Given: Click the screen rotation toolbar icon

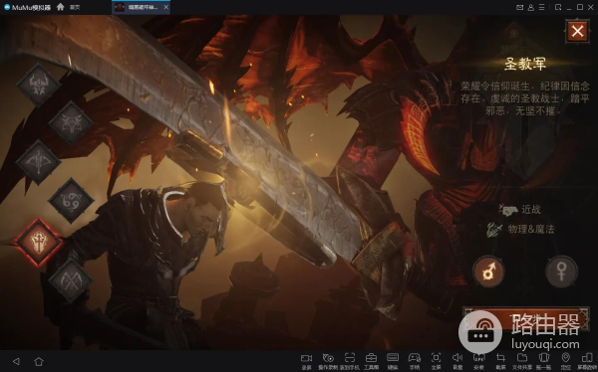Looking at the screenshot, I should coord(587,361).
